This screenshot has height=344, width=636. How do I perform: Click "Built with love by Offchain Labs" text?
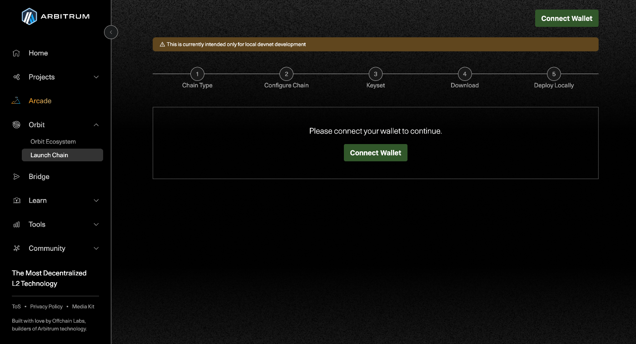[49, 321]
